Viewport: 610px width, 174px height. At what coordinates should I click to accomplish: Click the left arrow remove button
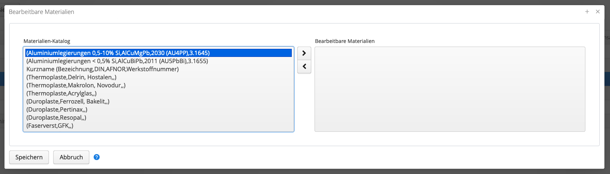pos(304,66)
